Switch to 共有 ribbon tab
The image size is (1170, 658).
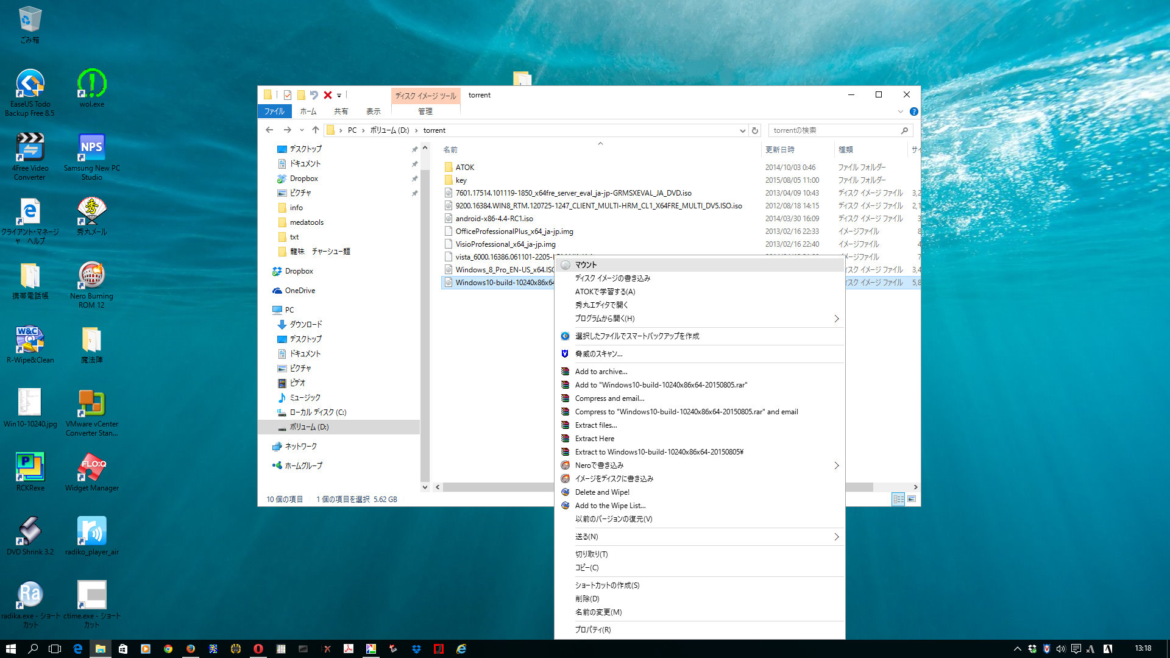click(341, 111)
